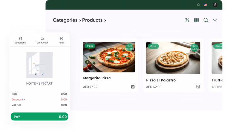Open the user profile avatar
The height and width of the screenshot is (133, 238).
[215, 5]
